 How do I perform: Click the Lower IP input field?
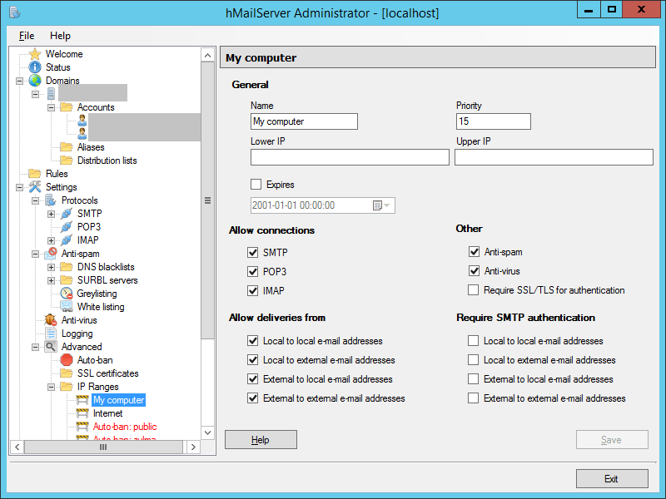[x=350, y=157]
